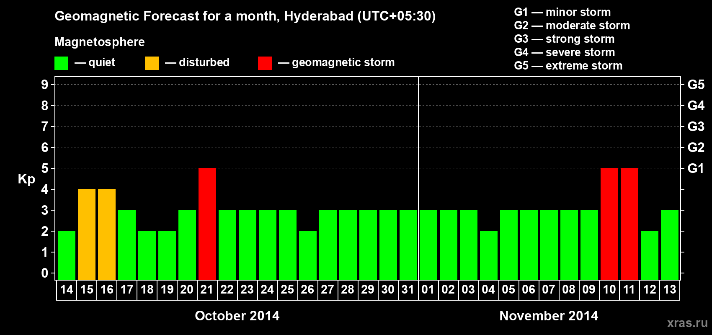Click the Geomagnetic Forecast title

pyautogui.click(x=245, y=16)
